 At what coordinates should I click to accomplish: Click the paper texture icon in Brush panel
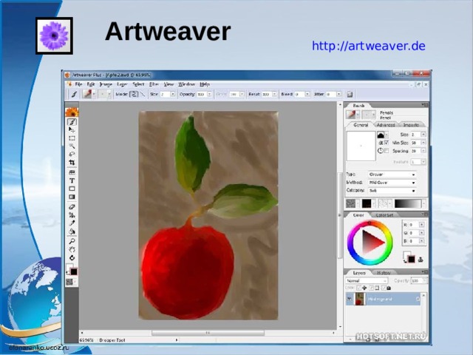pos(350,204)
